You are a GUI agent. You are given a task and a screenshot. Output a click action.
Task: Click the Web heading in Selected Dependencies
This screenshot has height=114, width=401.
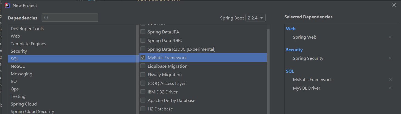coord(291,29)
